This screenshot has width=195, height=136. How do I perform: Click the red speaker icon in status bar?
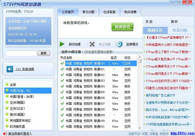[5, 134]
